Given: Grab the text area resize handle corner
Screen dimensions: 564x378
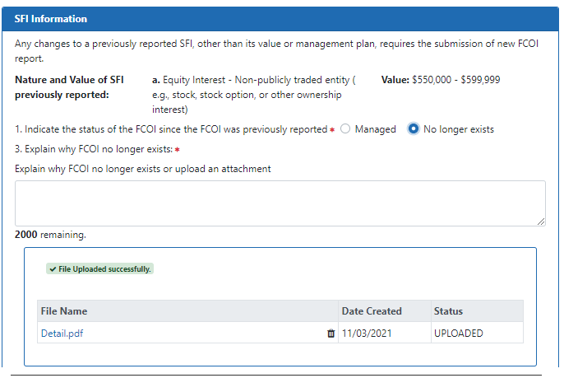Looking at the screenshot, I should (x=541, y=222).
